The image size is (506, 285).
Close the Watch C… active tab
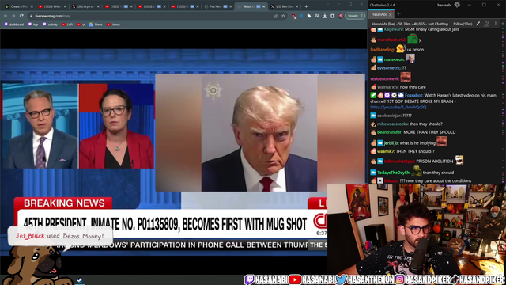point(264,6)
